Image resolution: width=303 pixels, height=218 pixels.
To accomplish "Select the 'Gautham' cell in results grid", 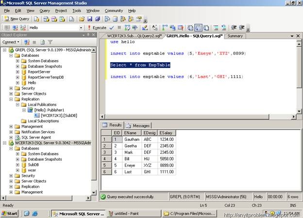I will [132, 139].
